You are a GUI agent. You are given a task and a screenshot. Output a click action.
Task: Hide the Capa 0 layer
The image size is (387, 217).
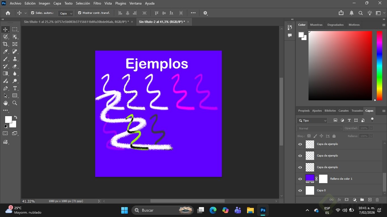click(300, 190)
